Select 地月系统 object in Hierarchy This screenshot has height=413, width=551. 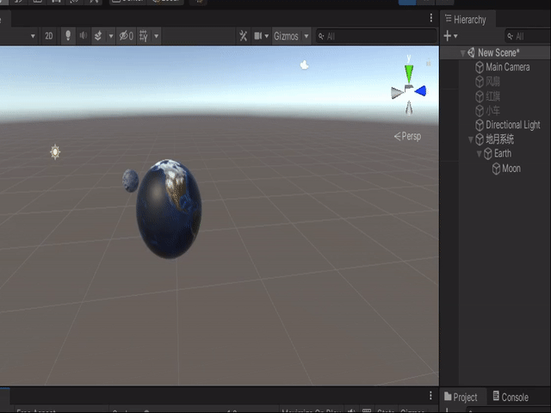(499, 139)
